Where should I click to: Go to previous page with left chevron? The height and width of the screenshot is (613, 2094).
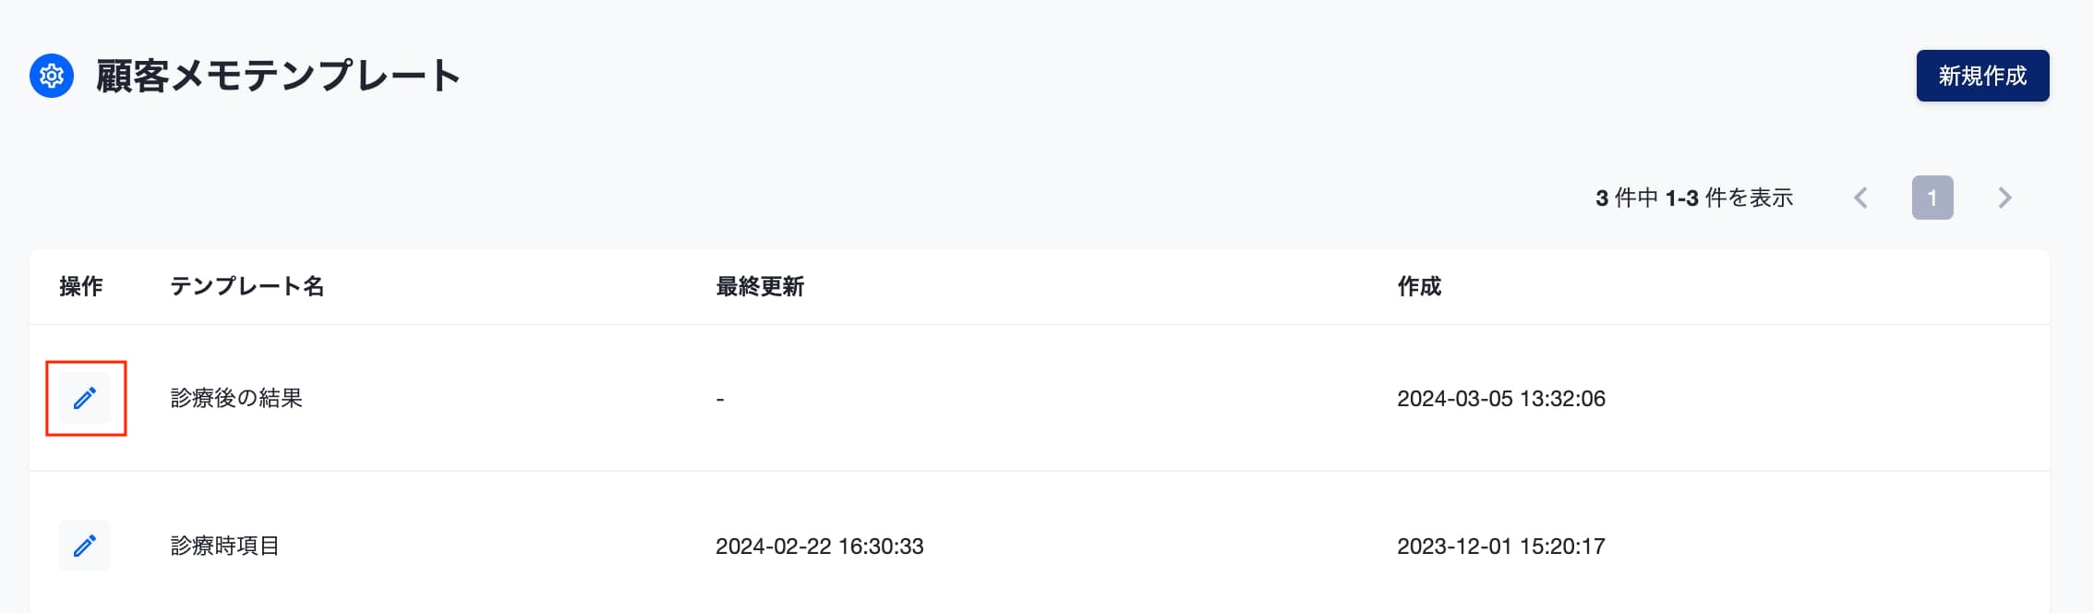tap(1860, 198)
